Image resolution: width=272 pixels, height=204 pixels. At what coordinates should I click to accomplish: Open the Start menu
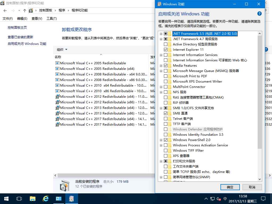click(6, 199)
